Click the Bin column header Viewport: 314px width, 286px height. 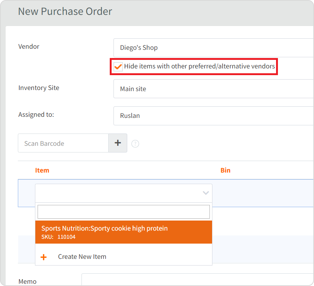pos(225,170)
